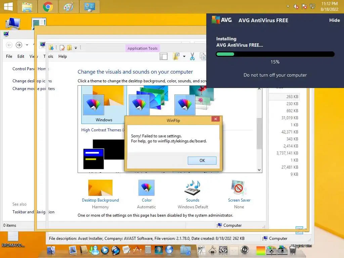Open the Calculator icon in the dock
Screen dimensions: 344x258
click(148, 250)
